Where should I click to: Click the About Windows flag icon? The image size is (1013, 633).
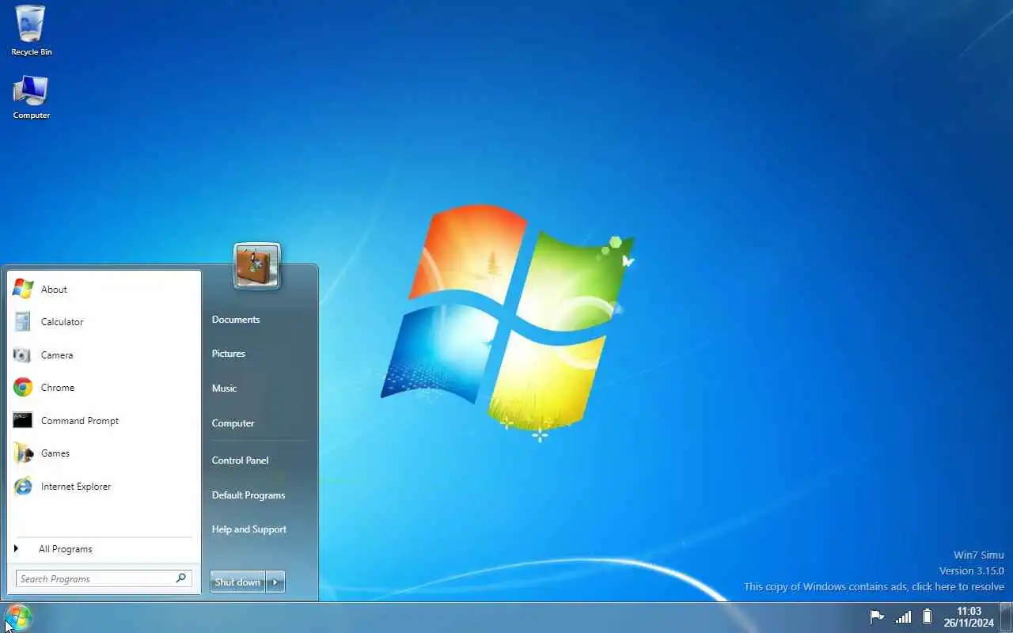pyautogui.click(x=23, y=289)
